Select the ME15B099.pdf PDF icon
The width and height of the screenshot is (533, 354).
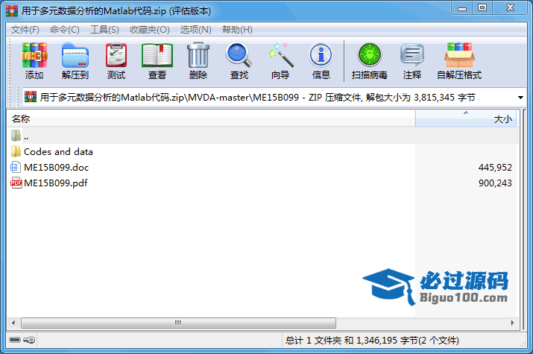16,183
